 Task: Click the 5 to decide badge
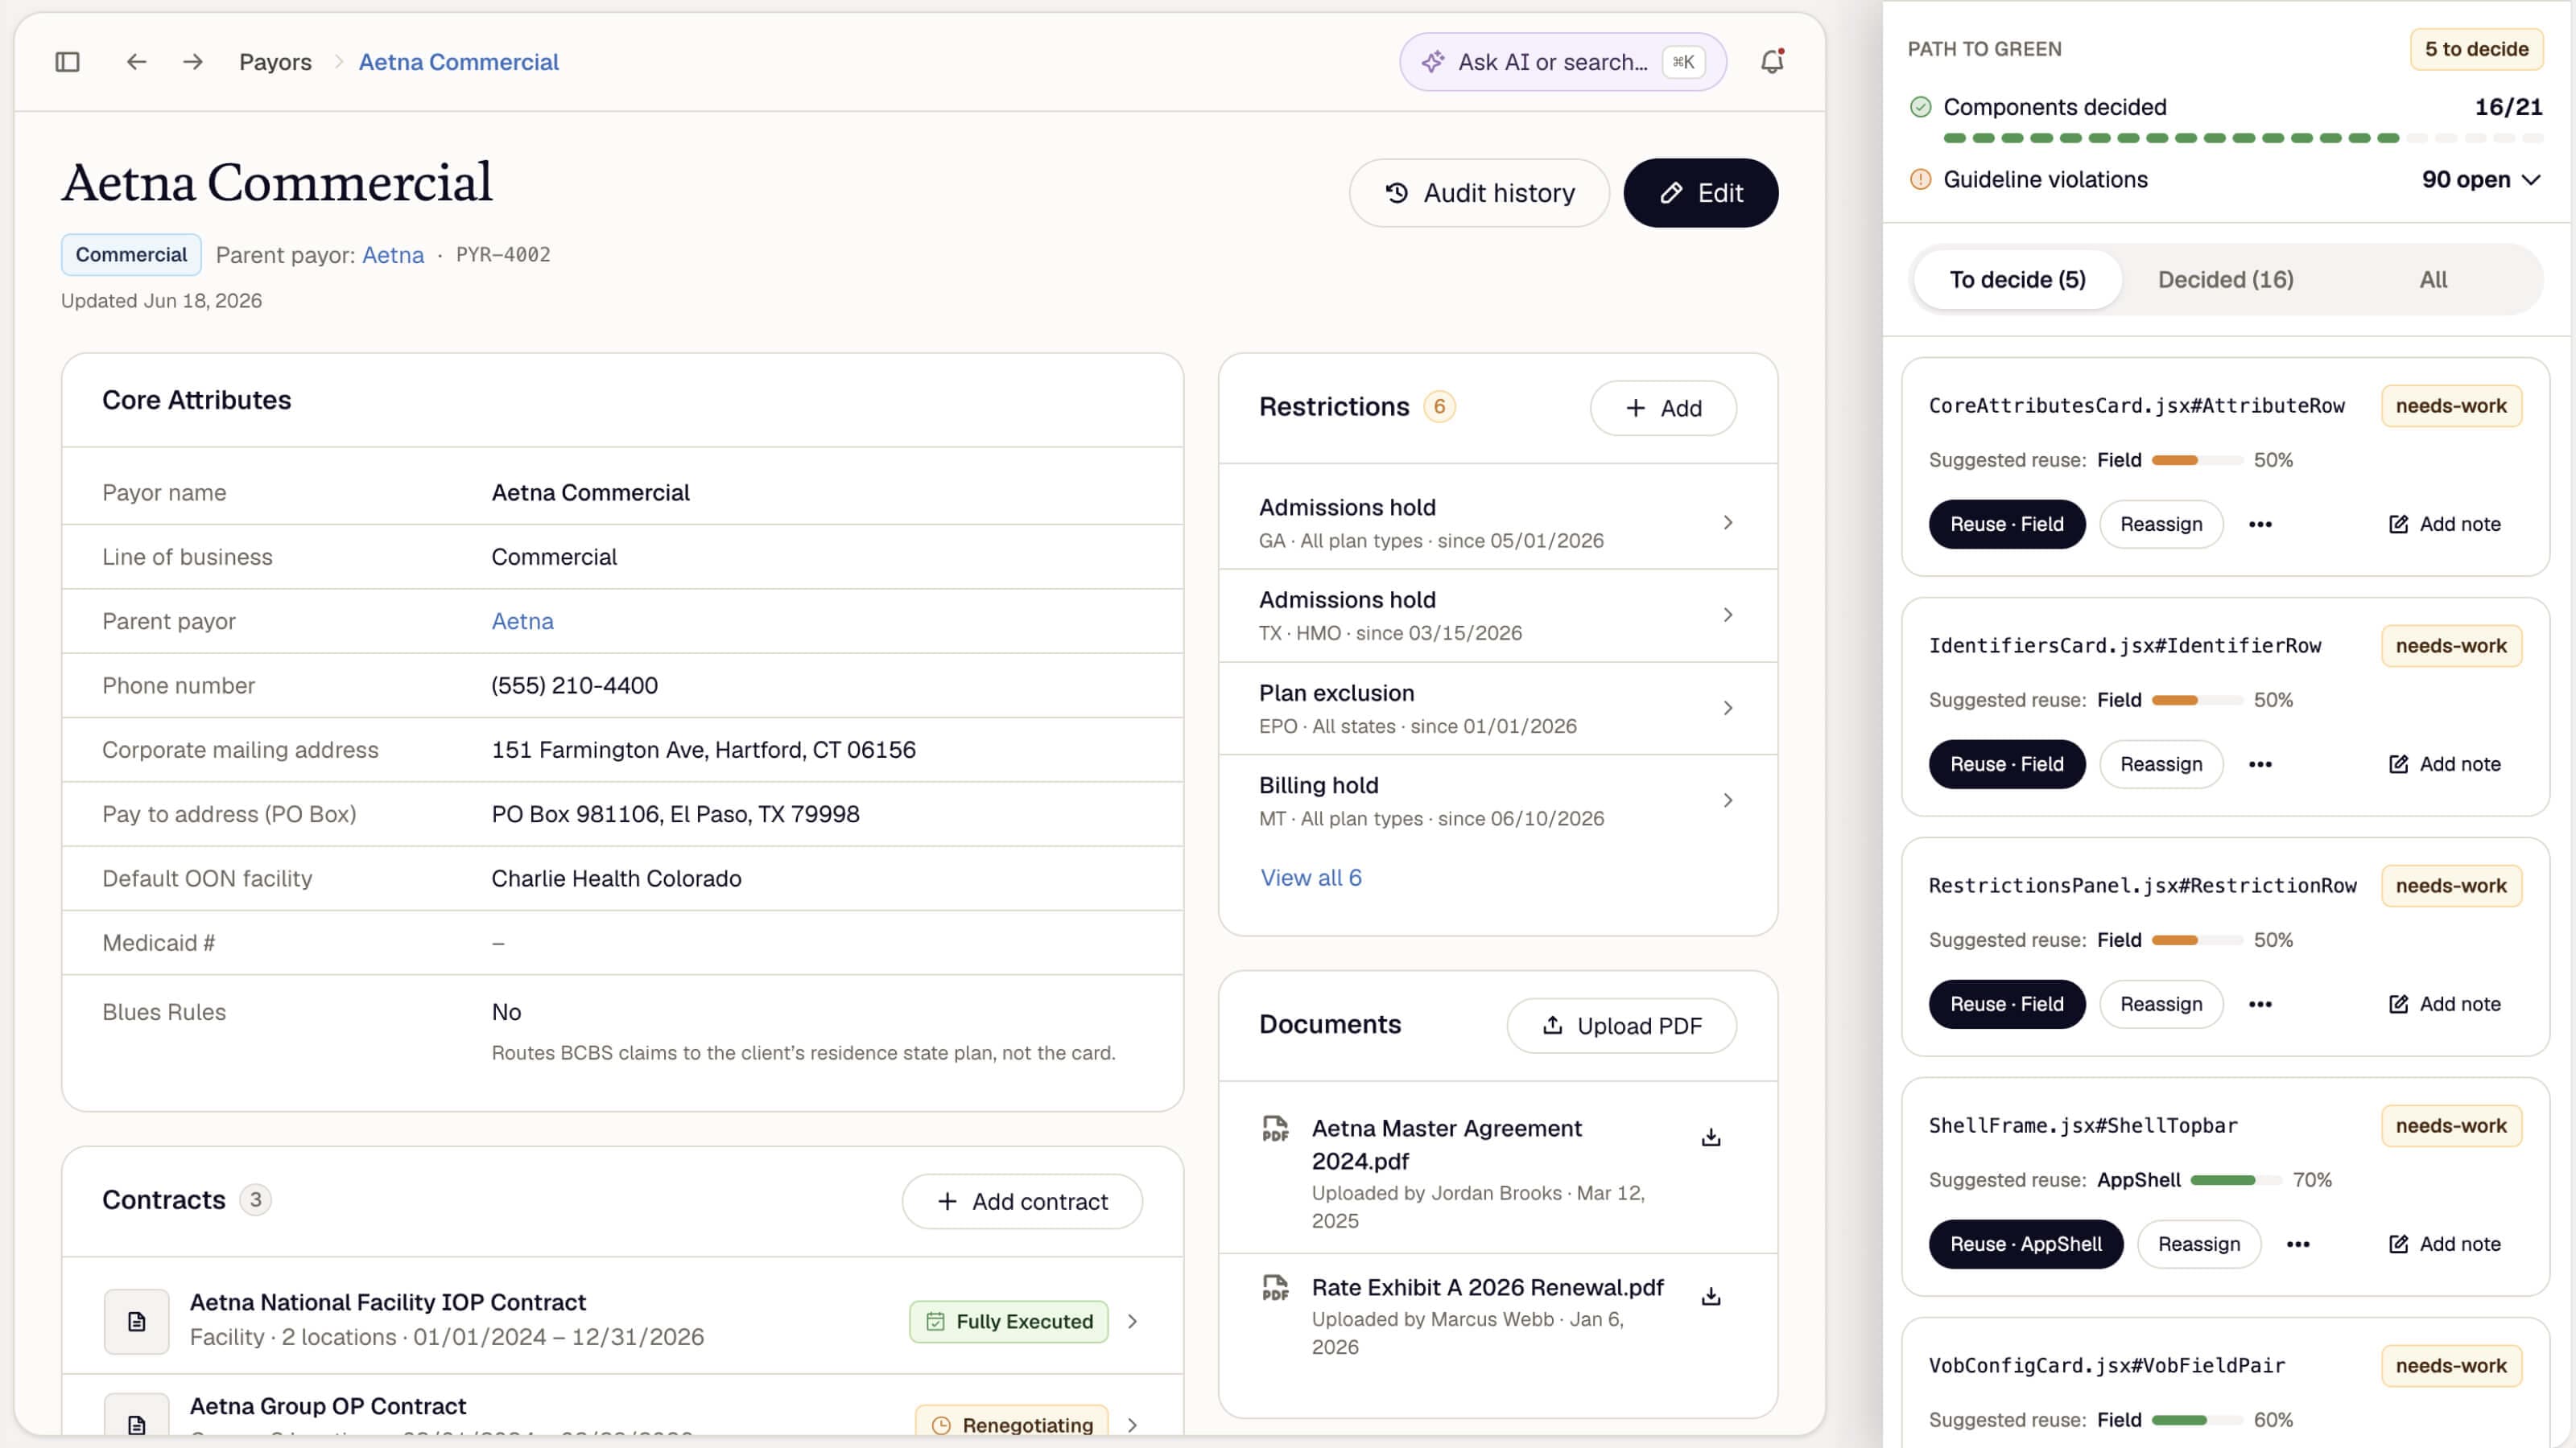tap(2476, 49)
